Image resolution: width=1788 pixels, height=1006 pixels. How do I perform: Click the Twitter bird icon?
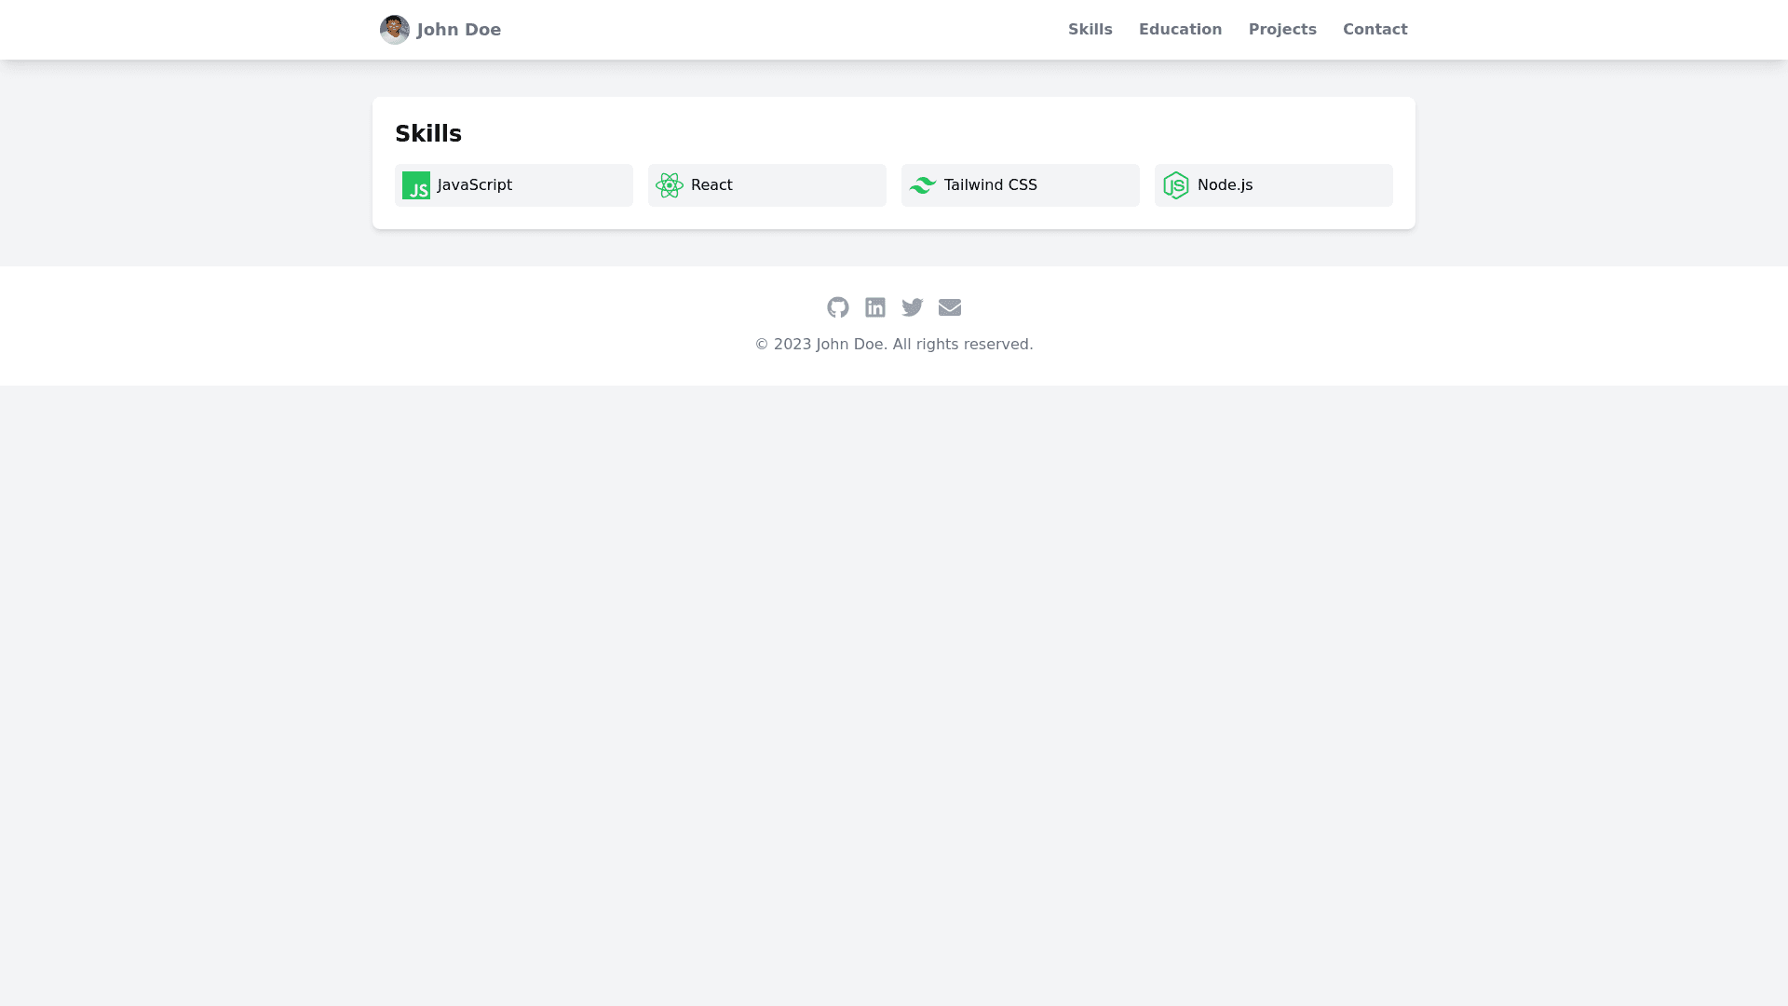pos(913,307)
